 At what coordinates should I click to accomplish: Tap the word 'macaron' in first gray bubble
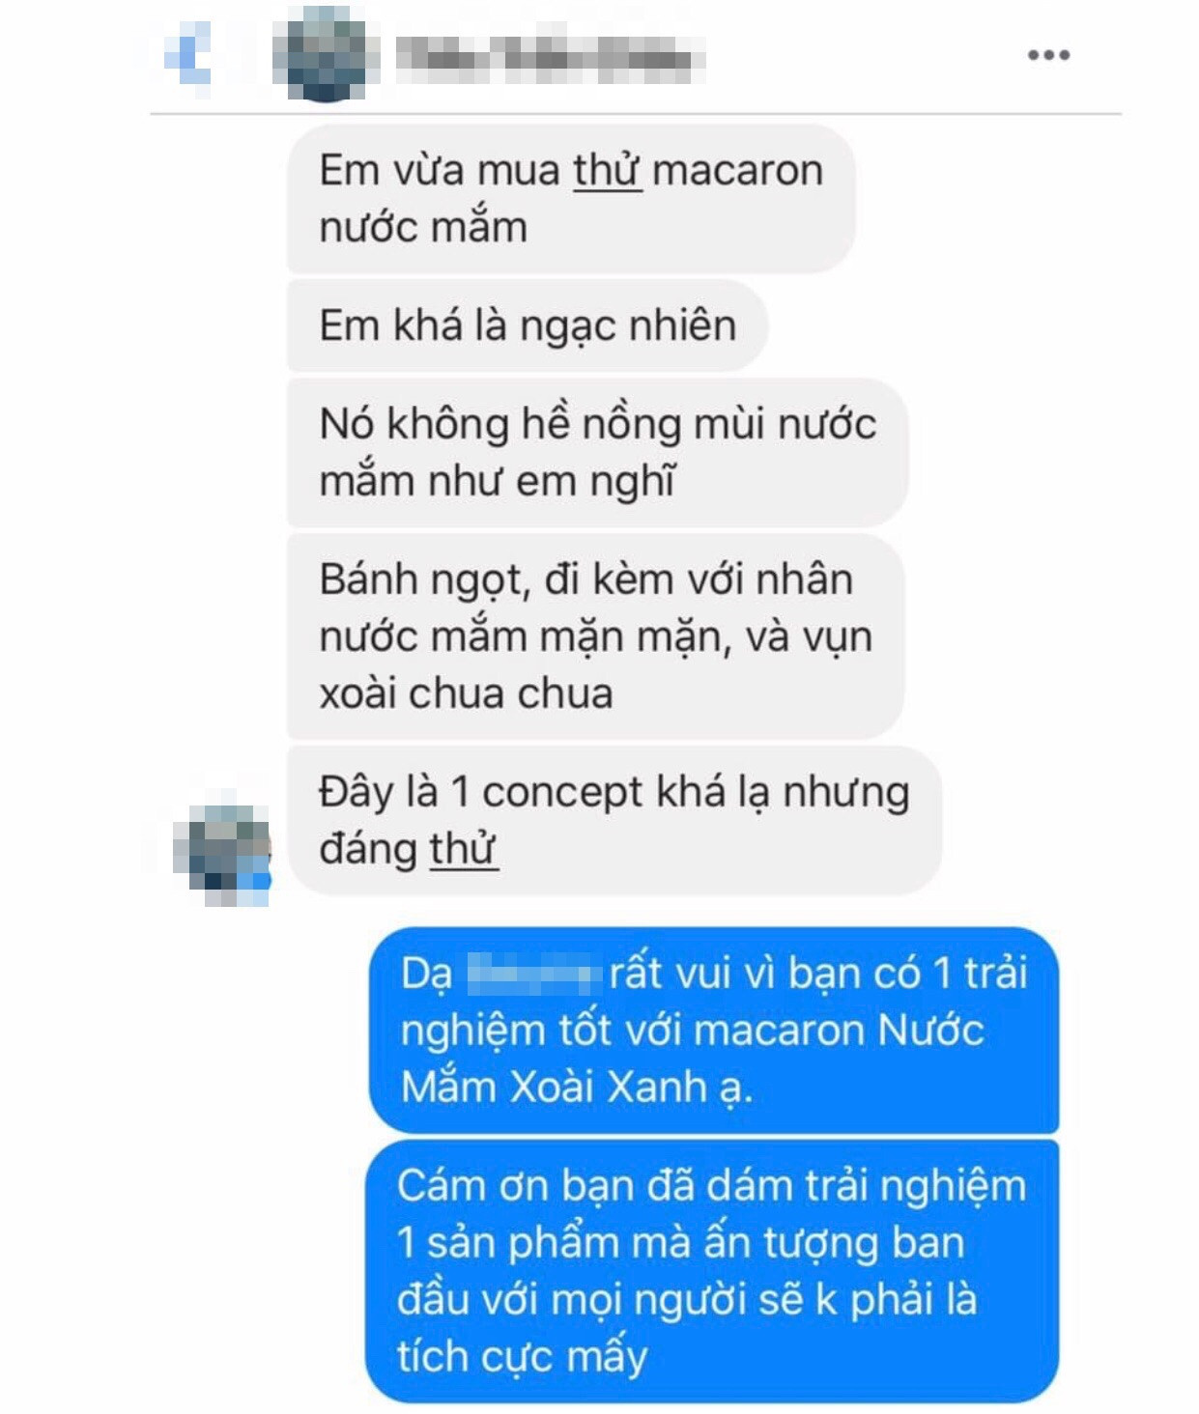[737, 171]
